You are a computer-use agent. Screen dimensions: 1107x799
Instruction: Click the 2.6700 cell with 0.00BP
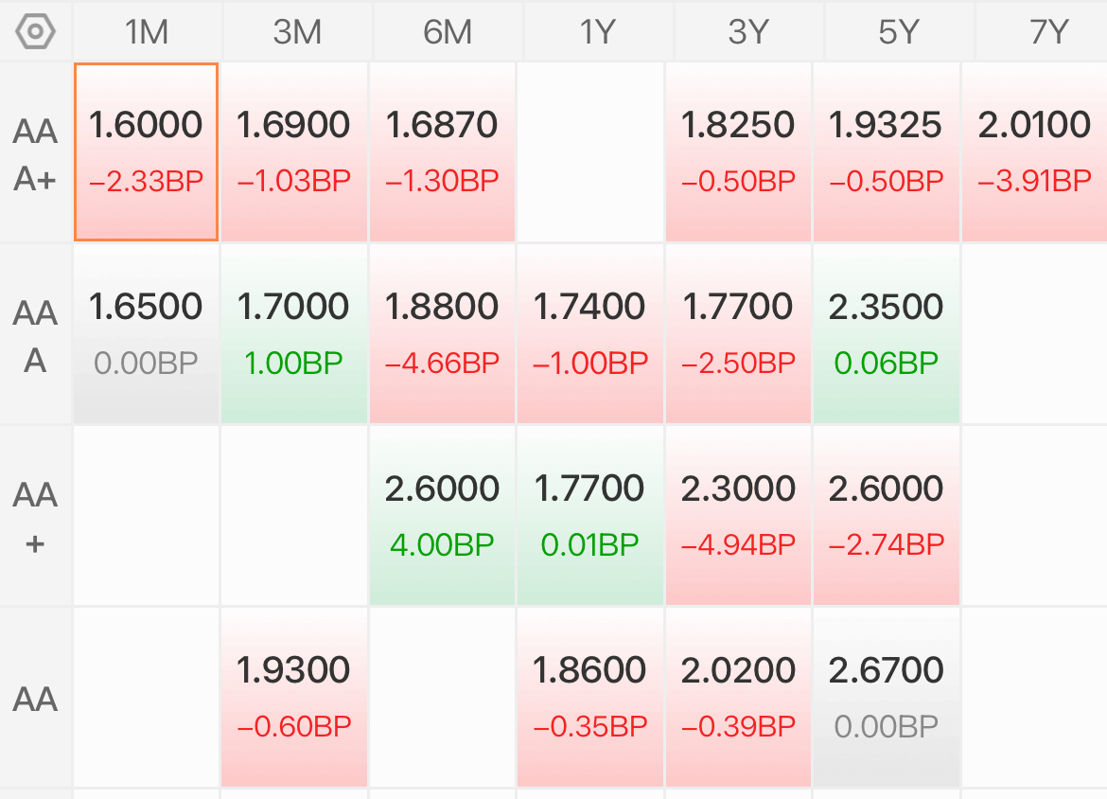tap(886, 698)
